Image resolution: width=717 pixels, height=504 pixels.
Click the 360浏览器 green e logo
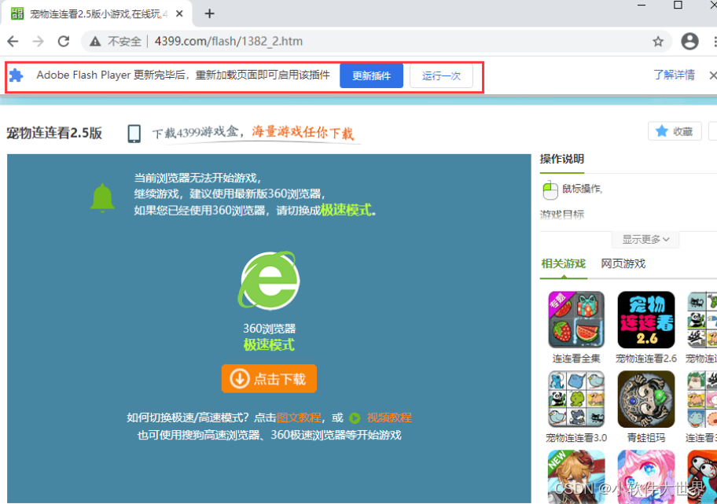coord(269,280)
